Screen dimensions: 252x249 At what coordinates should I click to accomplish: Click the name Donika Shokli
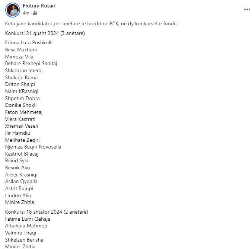21,105
